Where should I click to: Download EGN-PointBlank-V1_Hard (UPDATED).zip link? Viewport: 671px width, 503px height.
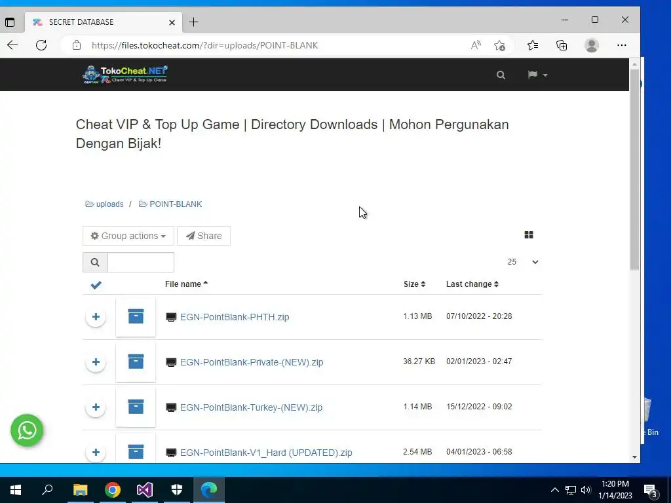pos(266,453)
